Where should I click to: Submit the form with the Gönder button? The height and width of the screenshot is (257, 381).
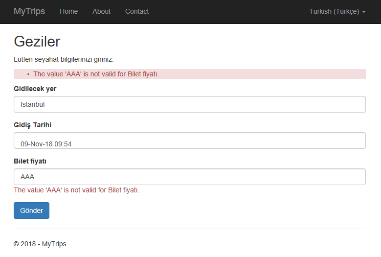32,210
